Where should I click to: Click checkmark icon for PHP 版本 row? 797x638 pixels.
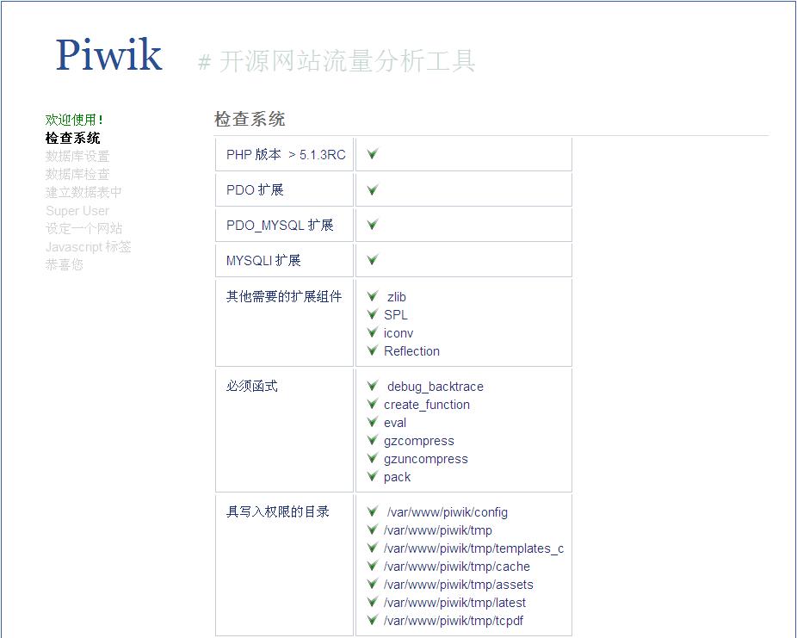[x=373, y=153]
